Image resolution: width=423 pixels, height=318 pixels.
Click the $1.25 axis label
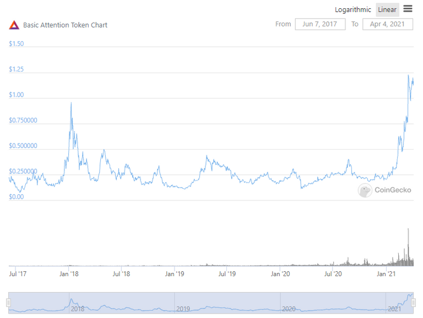pyautogui.click(x=16, y=69)
